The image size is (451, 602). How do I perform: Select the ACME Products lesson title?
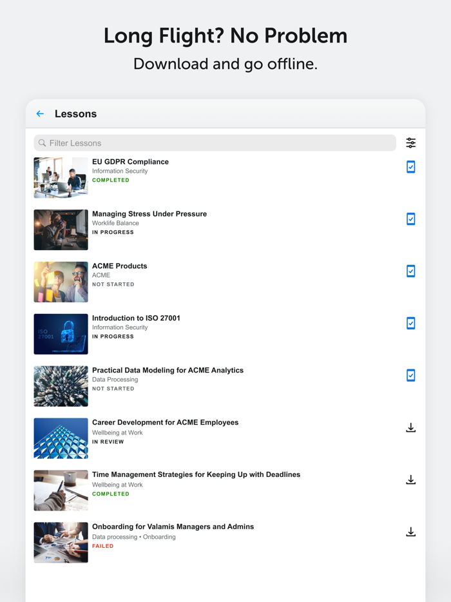[x=119, y=266]
